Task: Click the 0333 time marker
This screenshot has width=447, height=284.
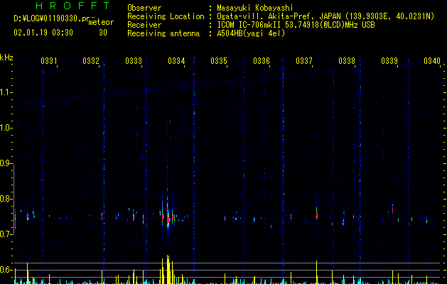Action: [134, 61]
